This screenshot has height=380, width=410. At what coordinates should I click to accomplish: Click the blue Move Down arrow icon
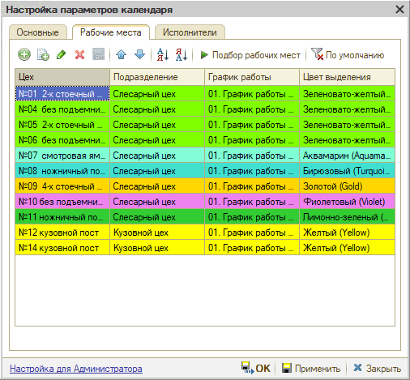pos(139,55)
